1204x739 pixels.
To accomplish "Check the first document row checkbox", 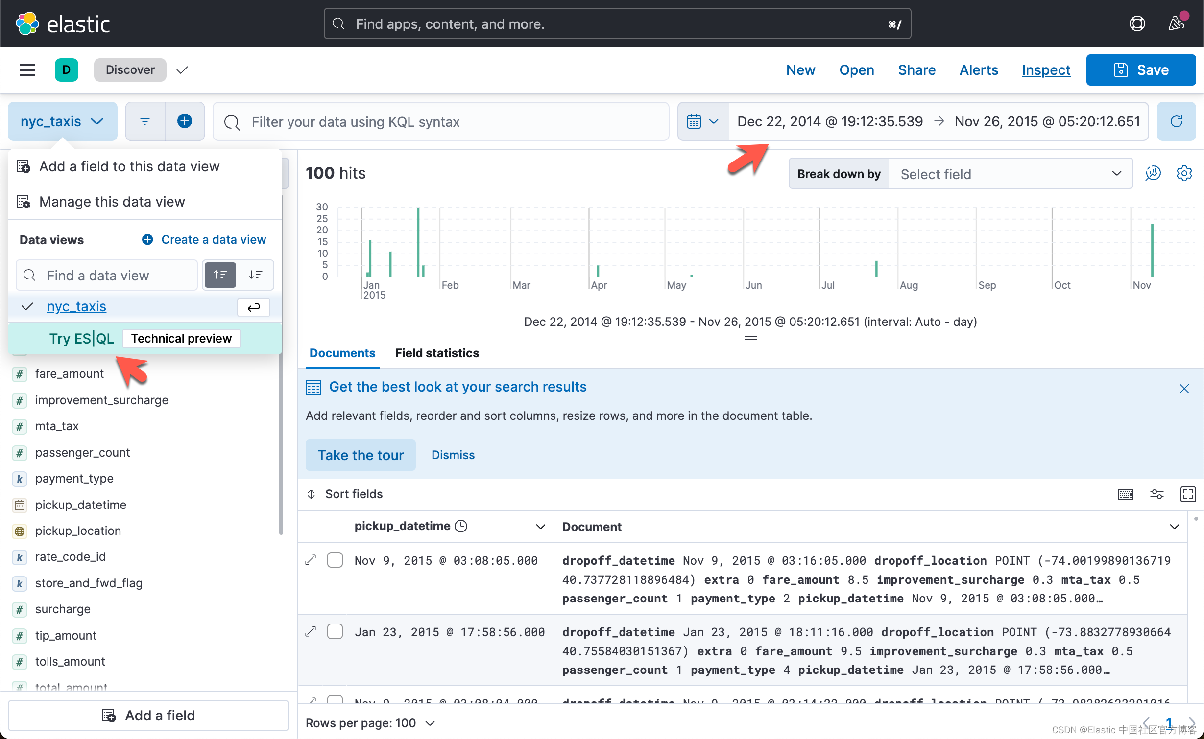I will [x=335, y=559].
